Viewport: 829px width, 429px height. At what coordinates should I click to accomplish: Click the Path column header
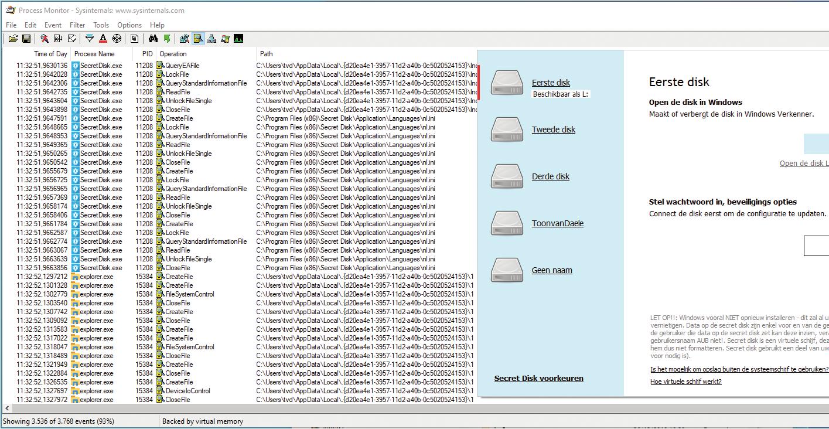(x=367, y=54)
